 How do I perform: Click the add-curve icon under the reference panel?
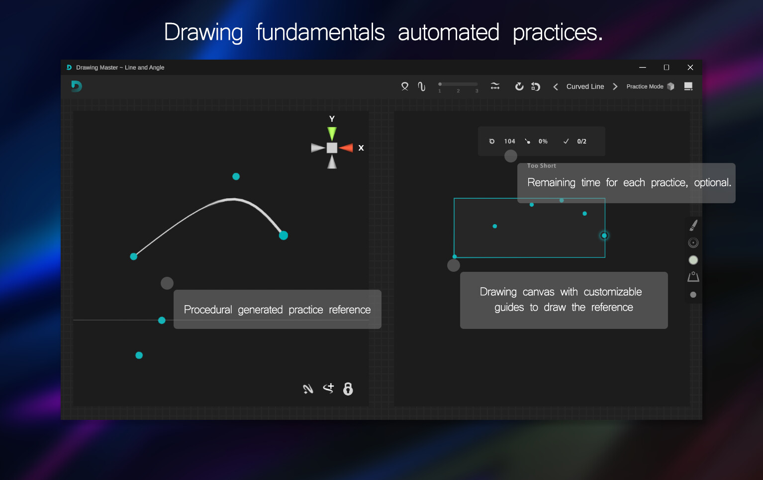(328, 389)
